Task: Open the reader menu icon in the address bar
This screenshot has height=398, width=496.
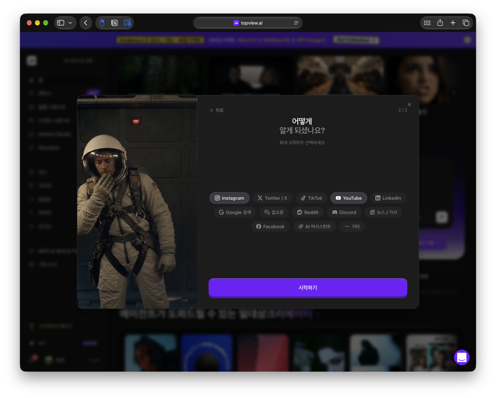Action: (296, 23)
